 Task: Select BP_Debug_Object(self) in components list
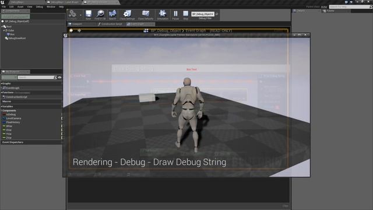[x=17, y=22]
